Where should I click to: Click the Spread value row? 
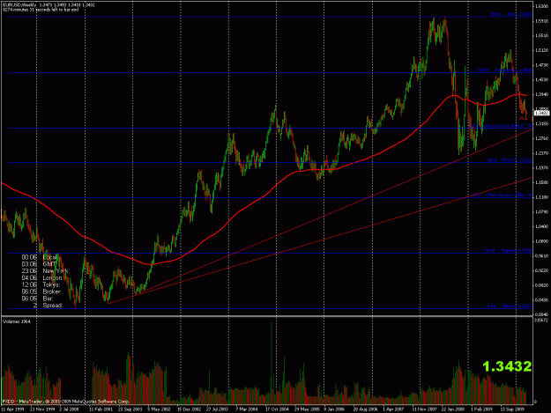48,306
